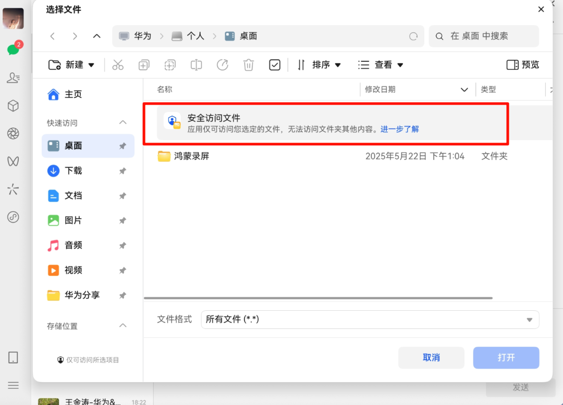Click the cut scissors icon in toolbar
Viewport: 563px width, 405px height.
[118, 65]
